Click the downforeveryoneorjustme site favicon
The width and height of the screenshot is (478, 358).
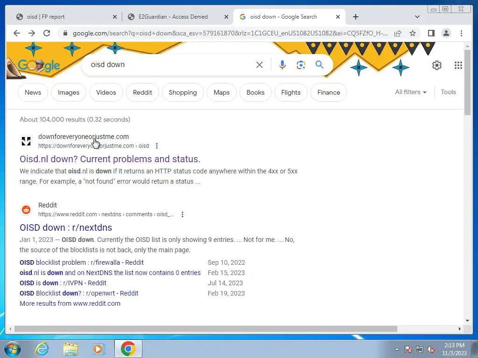point(26,141)
